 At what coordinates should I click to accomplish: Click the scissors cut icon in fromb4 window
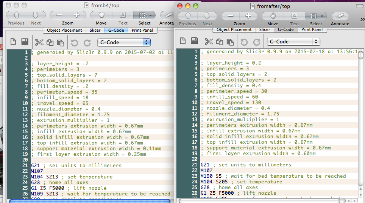click(x=39, y=42)
